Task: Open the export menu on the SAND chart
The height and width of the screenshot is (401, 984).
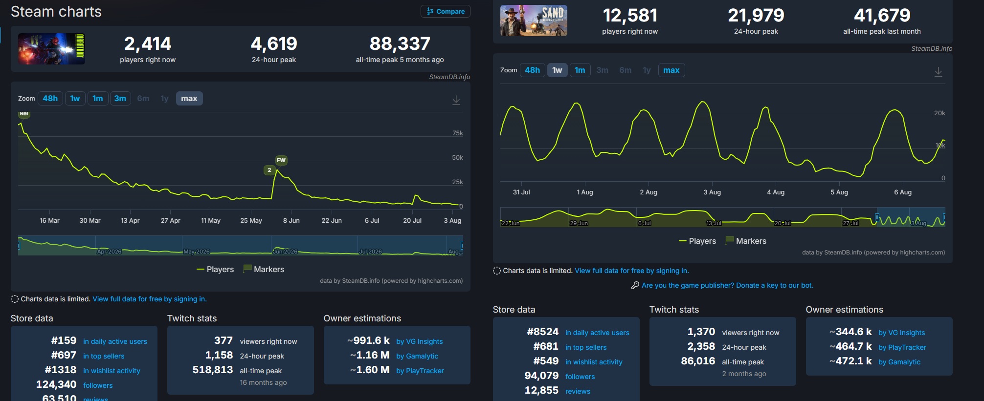Action: [x=939, y=71]
